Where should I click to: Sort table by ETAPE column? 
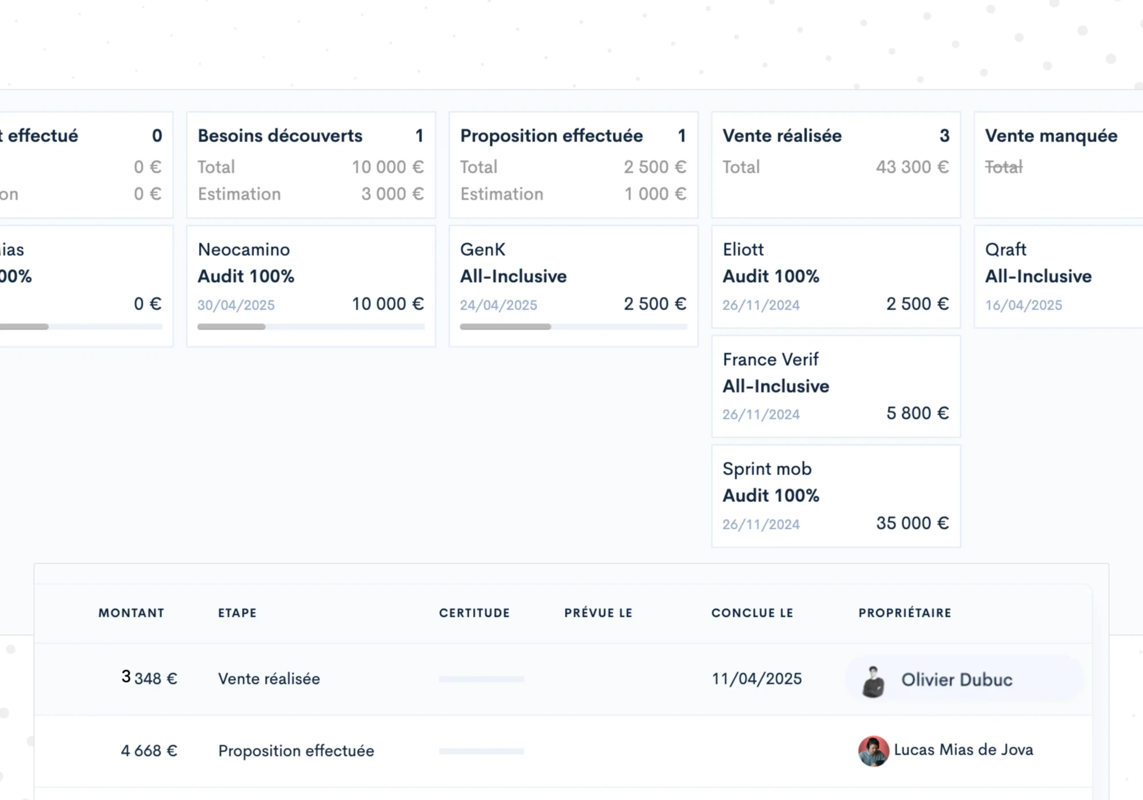pos(237,613)
